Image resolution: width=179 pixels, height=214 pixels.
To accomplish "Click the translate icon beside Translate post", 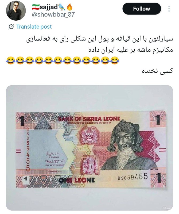I will [11, 27].
